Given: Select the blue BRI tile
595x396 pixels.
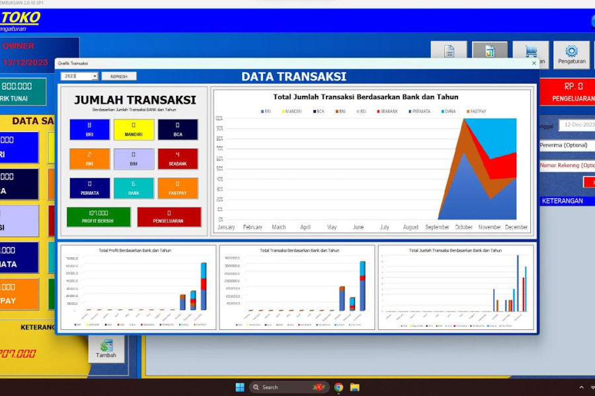Looking at the screenshot, I should coord(89,129).
